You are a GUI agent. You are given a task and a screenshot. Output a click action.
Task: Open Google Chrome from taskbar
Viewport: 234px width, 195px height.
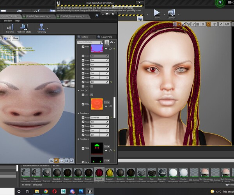[46, 191]
